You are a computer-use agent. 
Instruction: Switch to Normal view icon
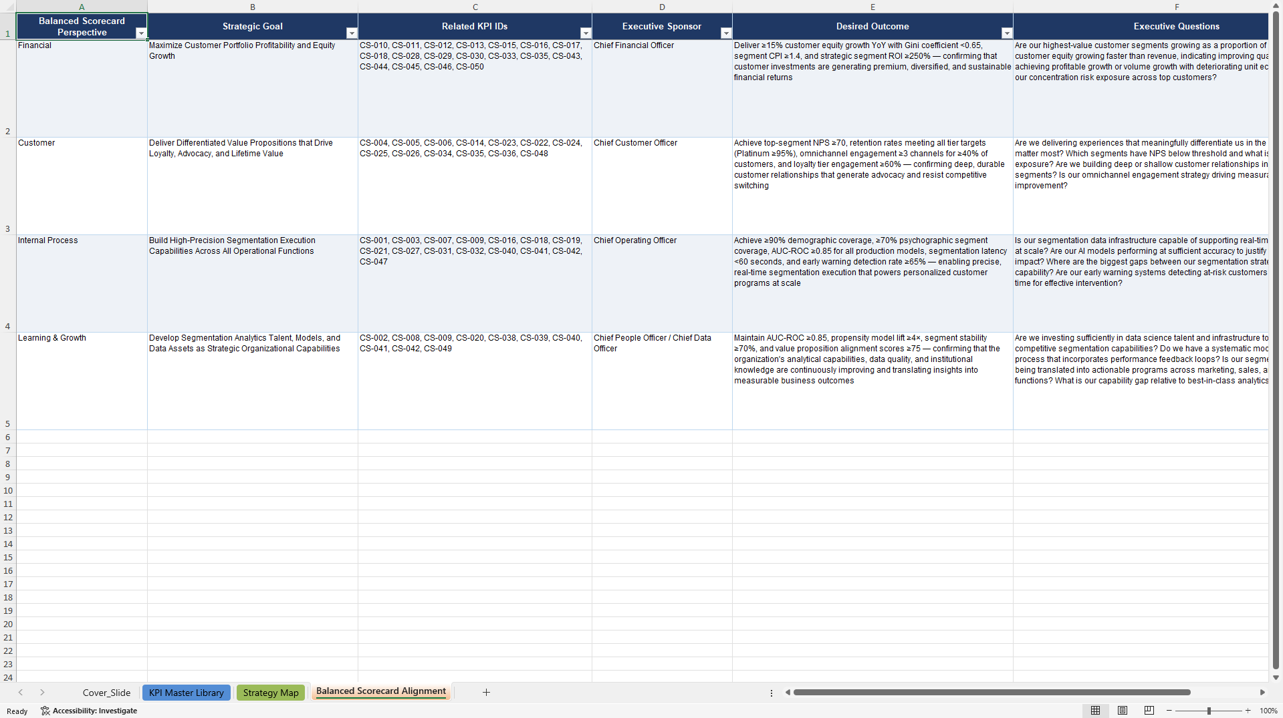coord(1095,711)
